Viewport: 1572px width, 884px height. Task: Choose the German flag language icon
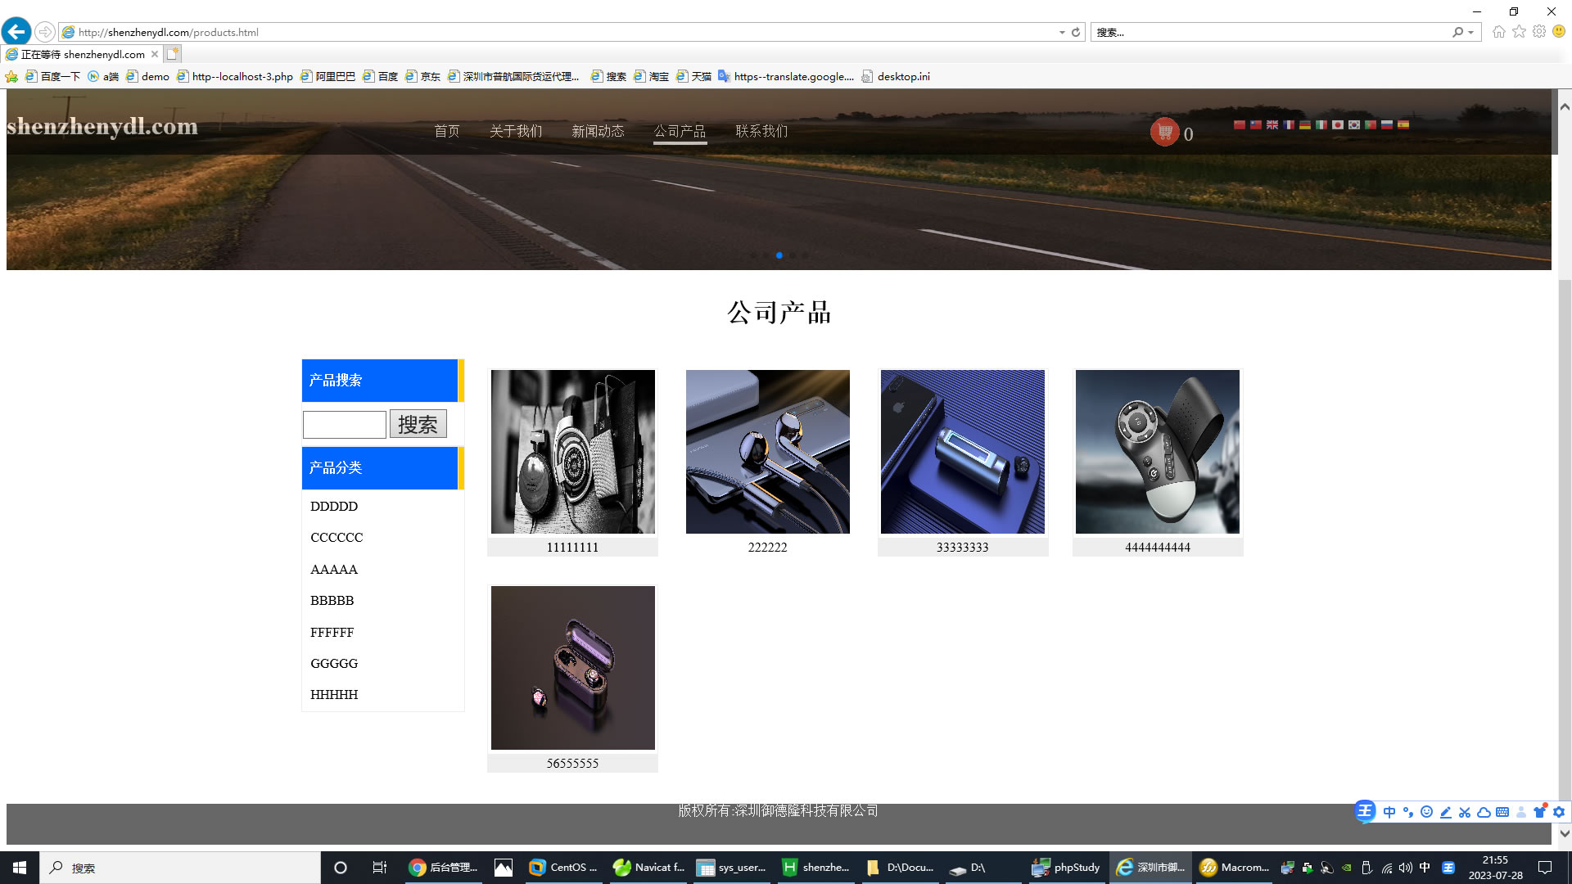[x=1305, y=124]
